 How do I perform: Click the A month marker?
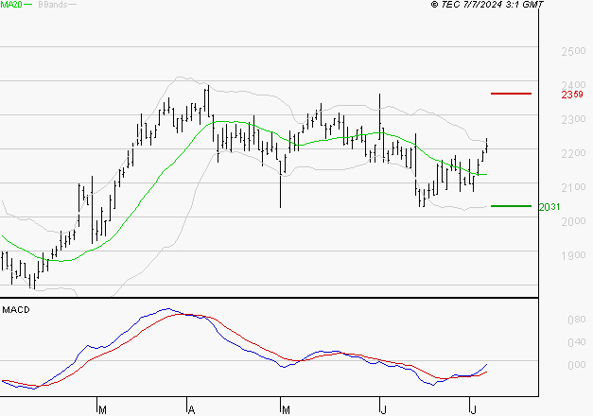pyautogui.click(x=191, y=410)
